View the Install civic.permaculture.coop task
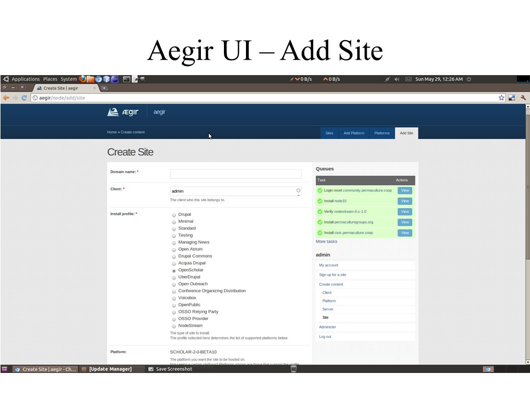Screen dimensions: 530x397 [405, 233]
